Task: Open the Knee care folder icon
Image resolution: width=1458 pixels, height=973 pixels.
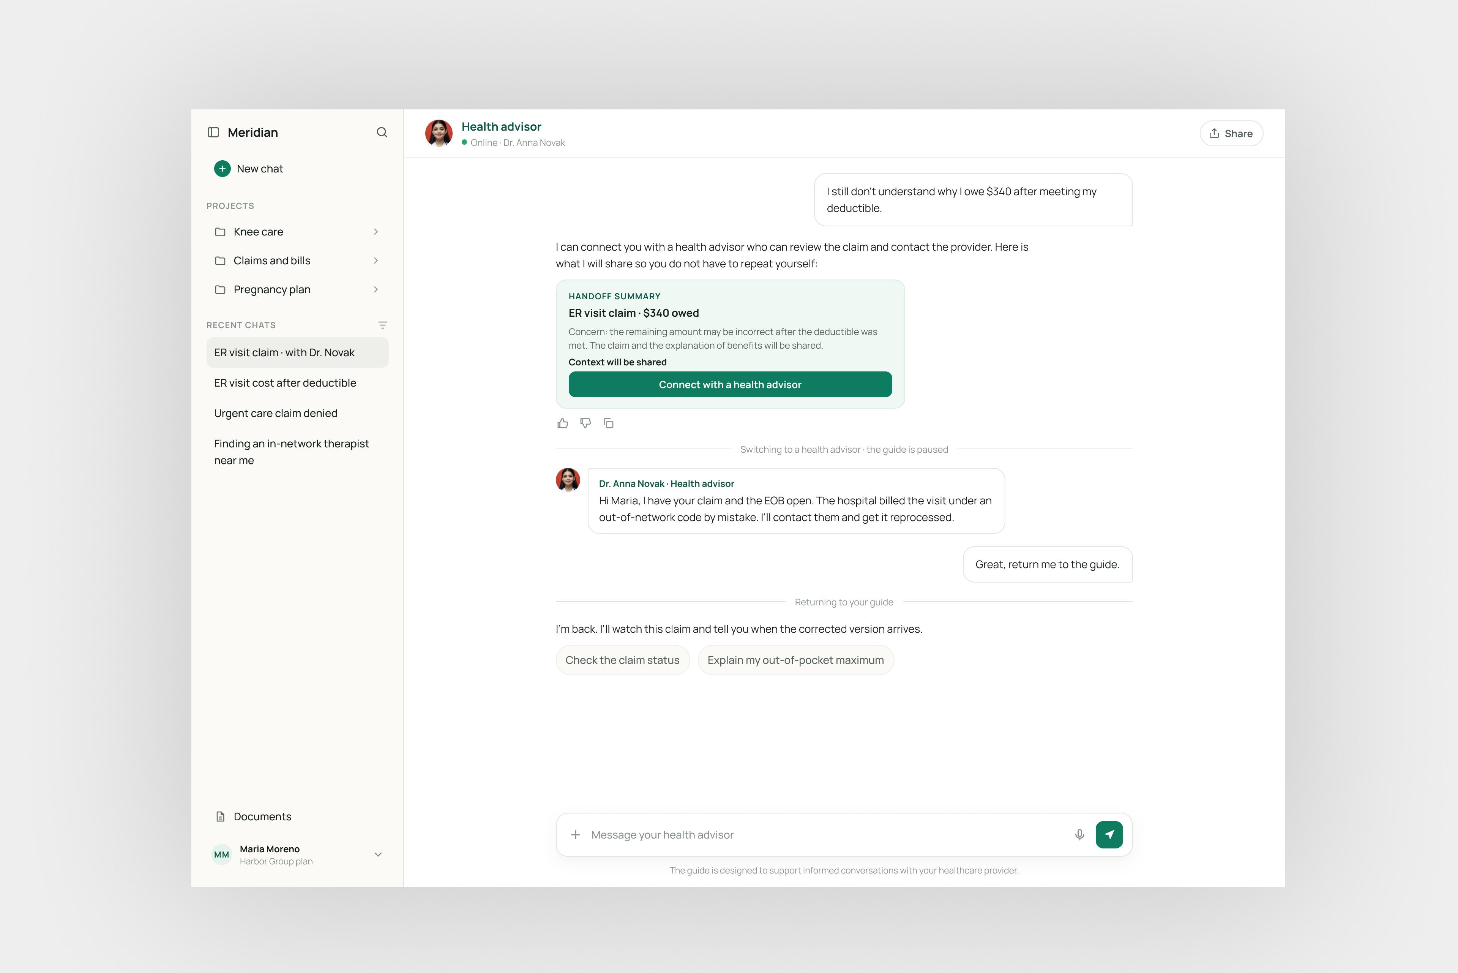Action: coord(220,231)
